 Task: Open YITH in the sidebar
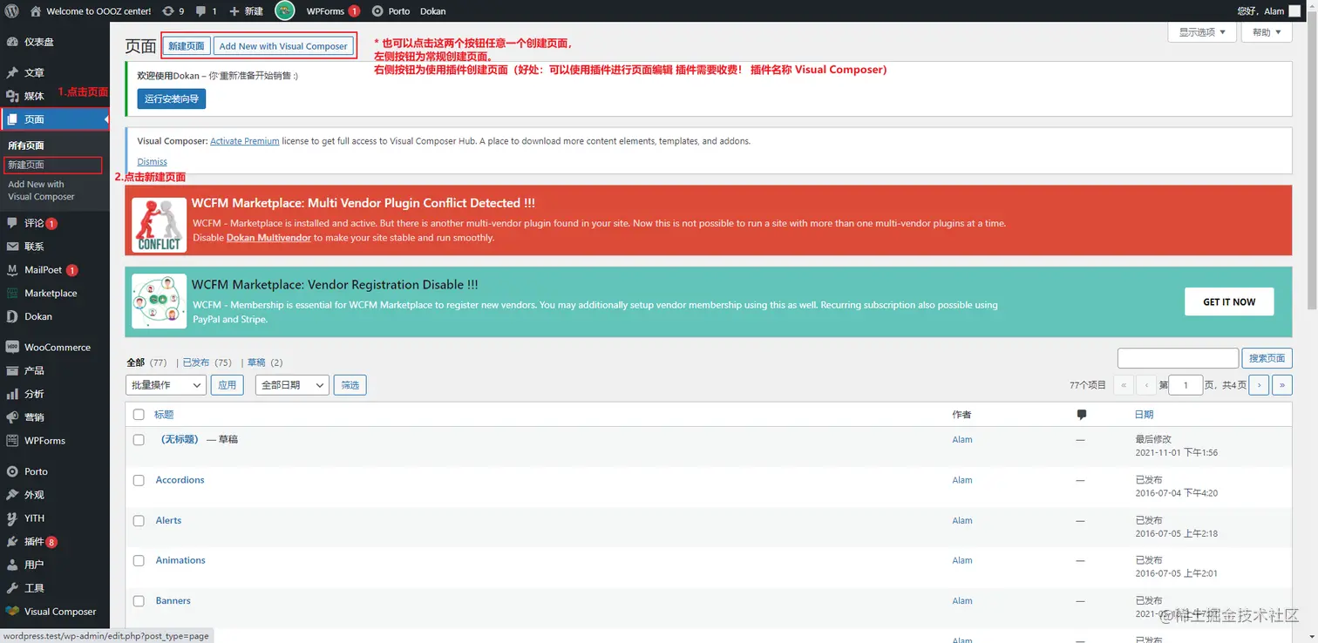pos(55,518)
